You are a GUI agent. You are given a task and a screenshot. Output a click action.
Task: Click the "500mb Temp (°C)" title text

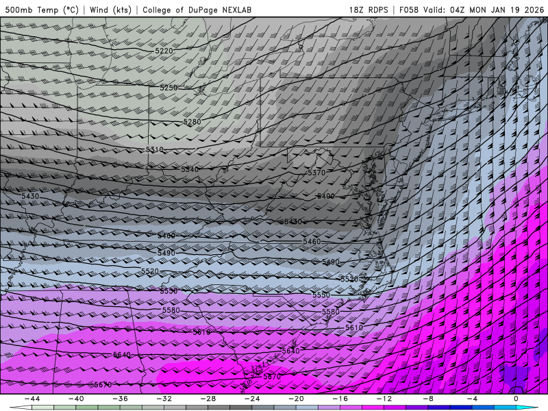click(42, 10)
